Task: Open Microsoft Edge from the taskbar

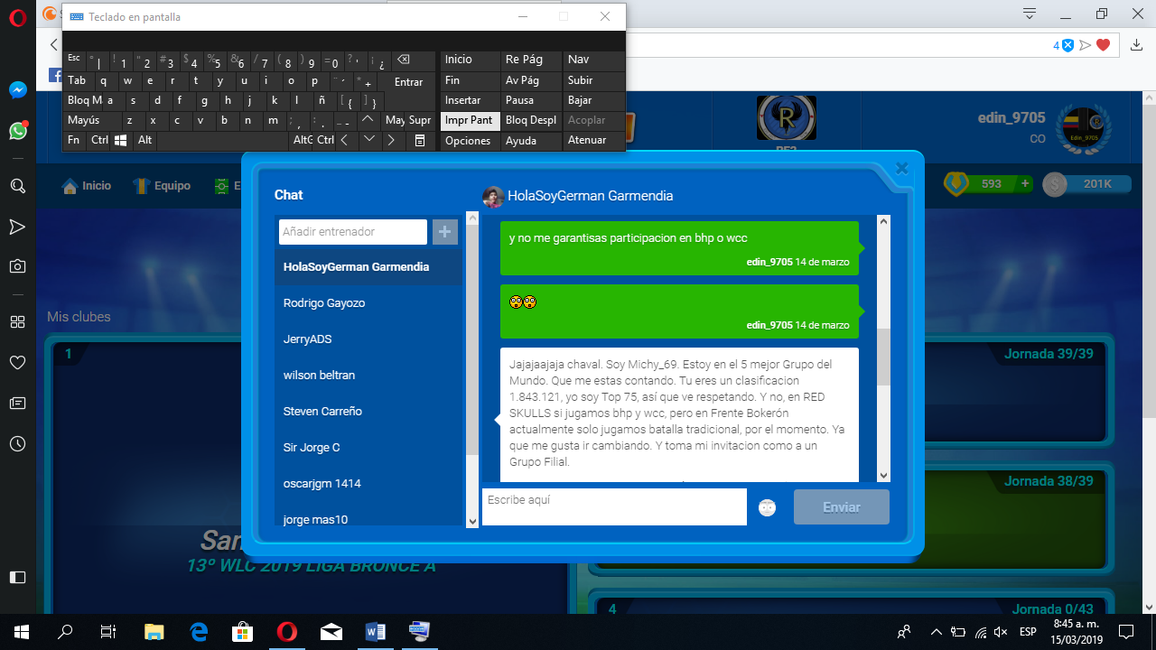Action: 199,631
